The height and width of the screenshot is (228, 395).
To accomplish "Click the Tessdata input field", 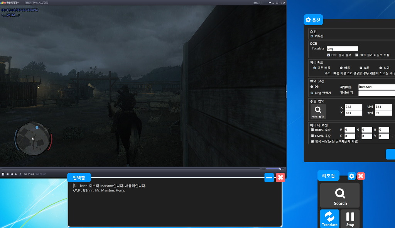I will coord(342,49).
